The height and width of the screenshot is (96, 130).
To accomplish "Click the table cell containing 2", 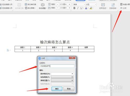I will pyautogui.click(x=38, y=50).
